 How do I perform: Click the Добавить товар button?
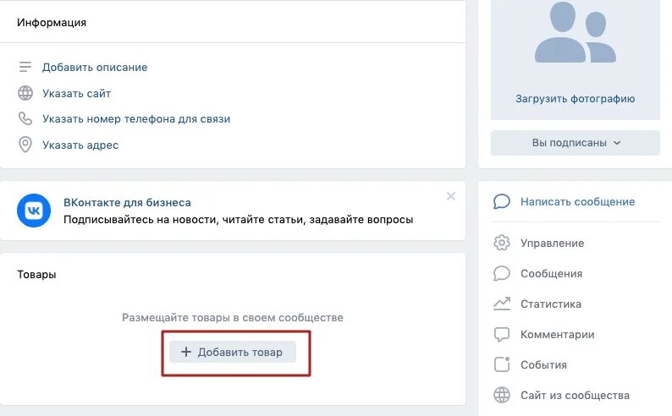click(x=232, y=352)
